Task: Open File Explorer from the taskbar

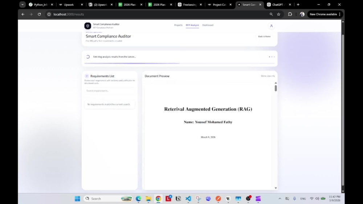Action: click(x=148, y=199)
